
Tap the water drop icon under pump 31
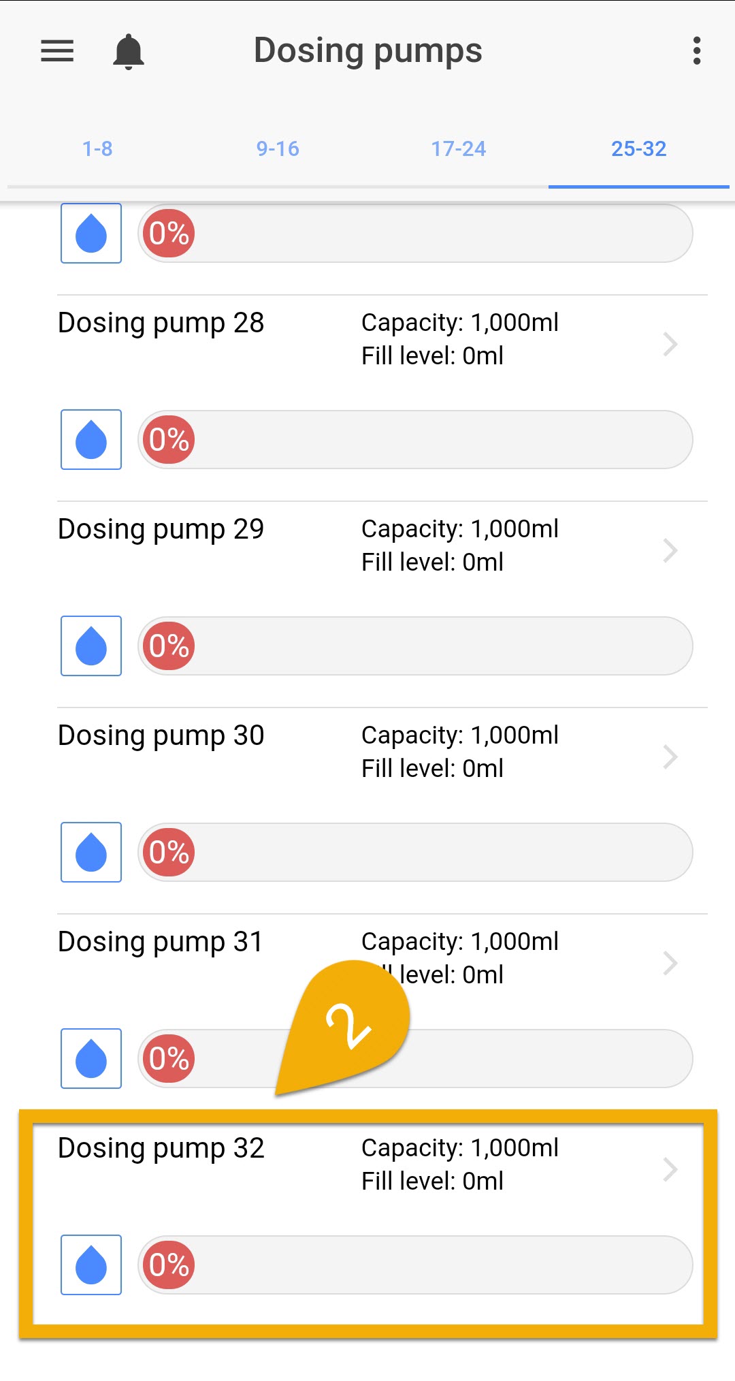click(x=91, y=1058)
